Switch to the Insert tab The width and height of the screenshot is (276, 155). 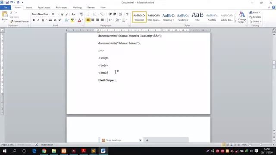[29, 8]
